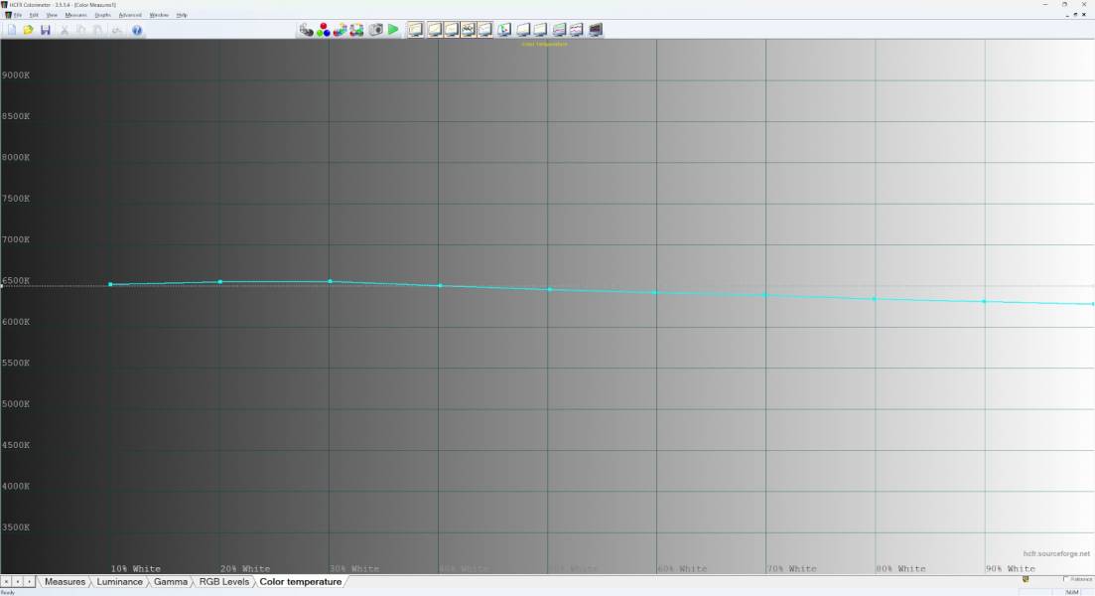Screen dimensions: 1095x596
Task: Open the Advanced menu
Action: 130,15
